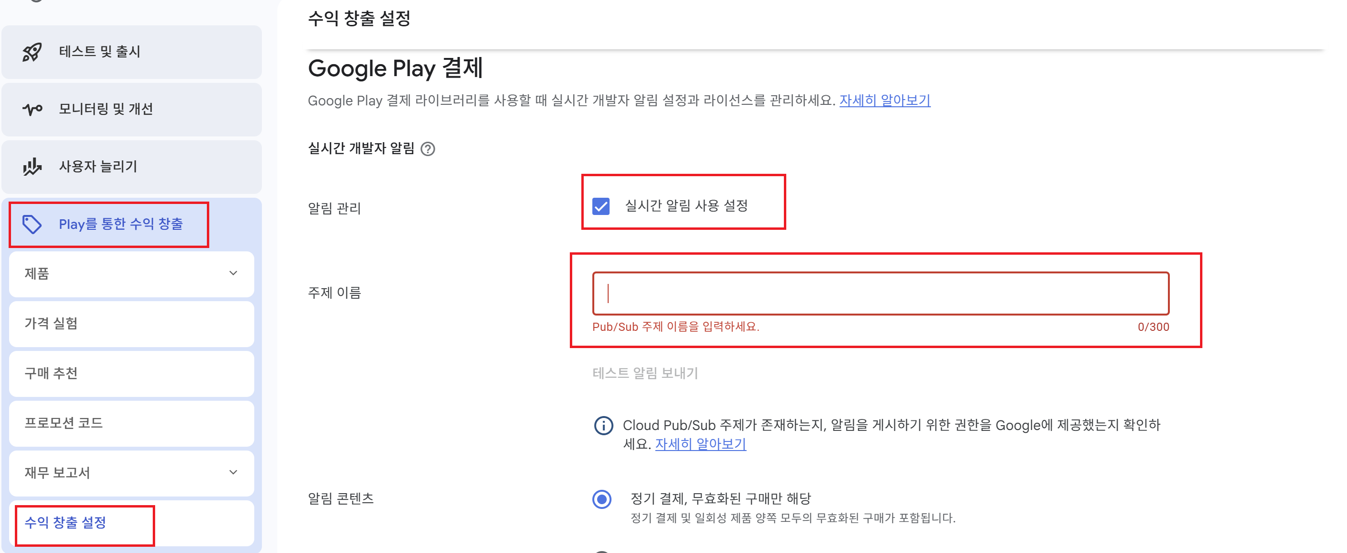
Task: Open 모니터링 및 개선 section label
Action: (x=106, y=109)
